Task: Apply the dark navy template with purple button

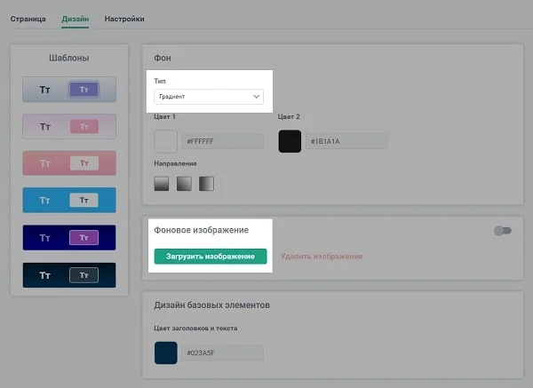Action: 69,238
